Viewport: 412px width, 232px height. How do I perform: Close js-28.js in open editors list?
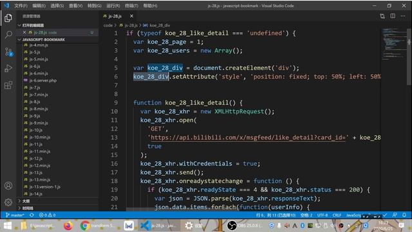coord(24,32)
